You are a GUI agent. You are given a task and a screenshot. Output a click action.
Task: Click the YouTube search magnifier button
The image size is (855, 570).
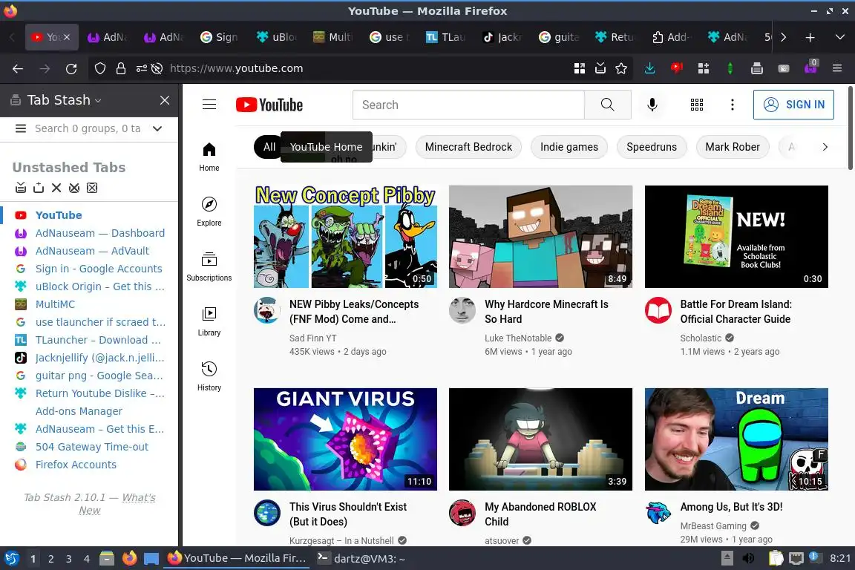[x=607, y=105]
